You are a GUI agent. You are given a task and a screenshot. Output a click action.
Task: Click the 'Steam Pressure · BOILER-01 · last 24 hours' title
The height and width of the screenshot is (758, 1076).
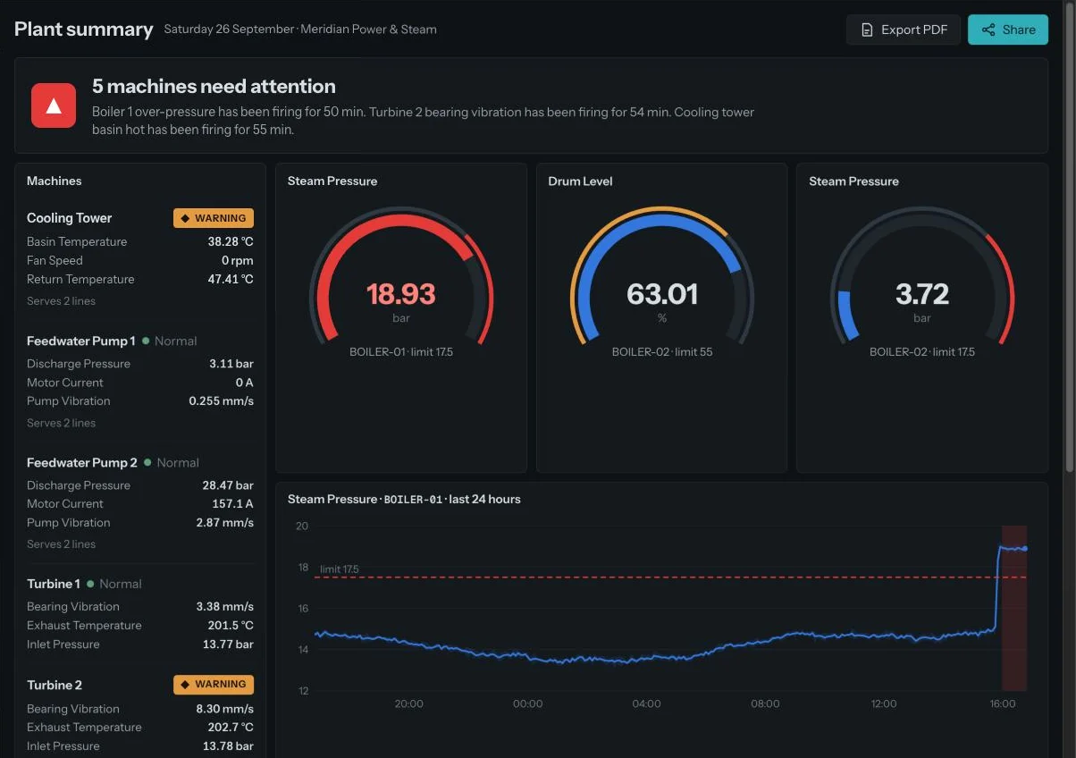(404, 500)
